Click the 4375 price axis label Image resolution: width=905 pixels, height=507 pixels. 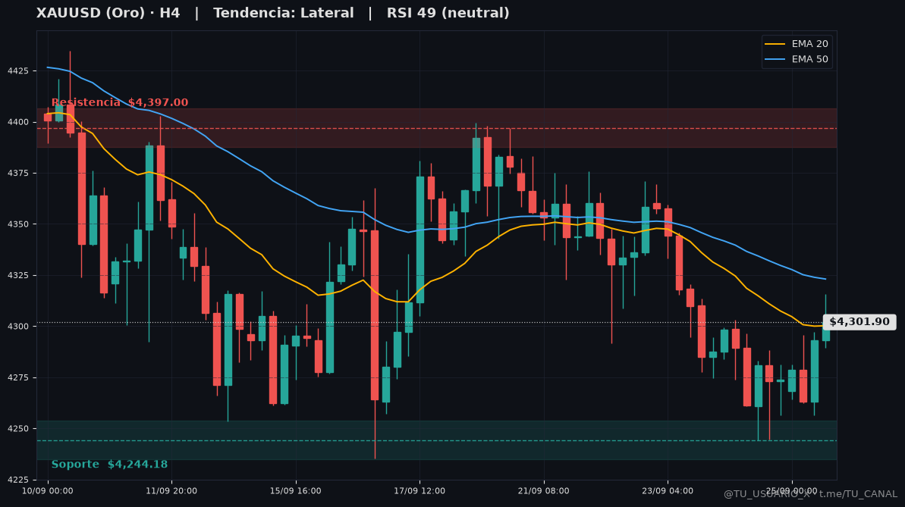pos(18,173)
